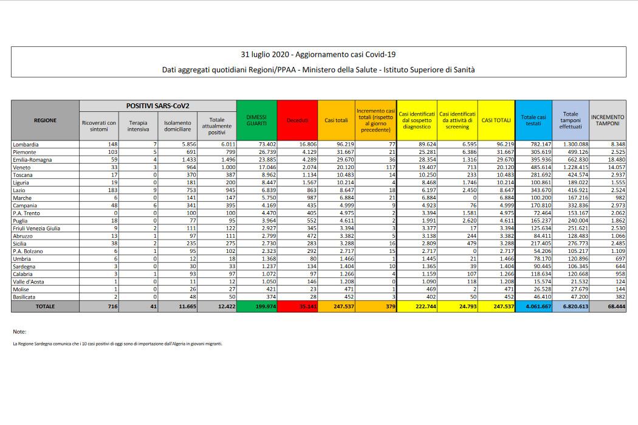
Task: Select the Marche row label
Action: point(22,198)
